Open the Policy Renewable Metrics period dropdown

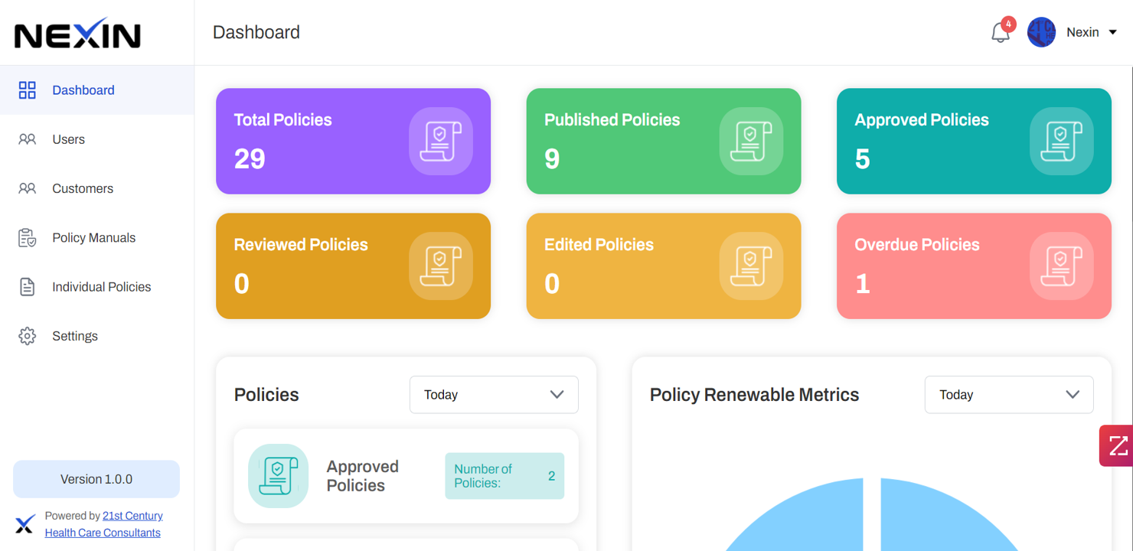pyautogui.click(x=1008, y=395)
